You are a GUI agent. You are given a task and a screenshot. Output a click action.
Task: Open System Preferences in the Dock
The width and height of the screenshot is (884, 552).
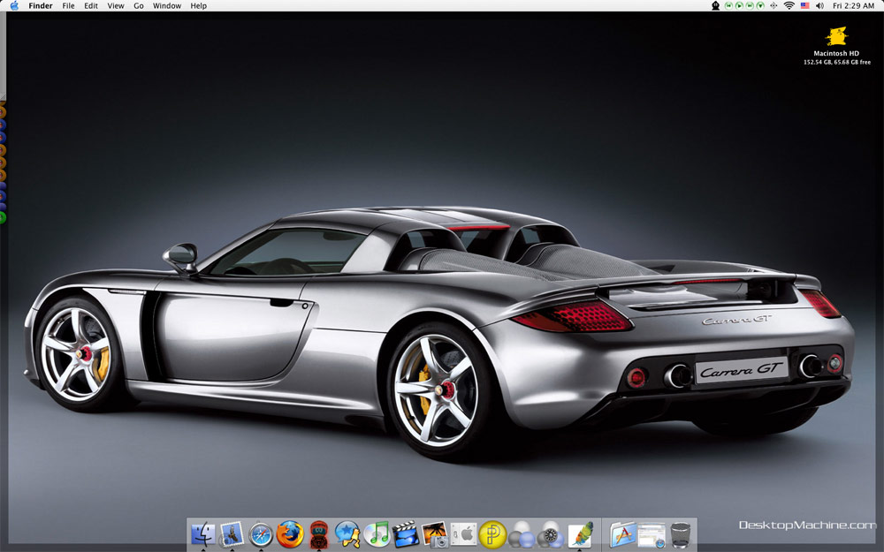464,533
